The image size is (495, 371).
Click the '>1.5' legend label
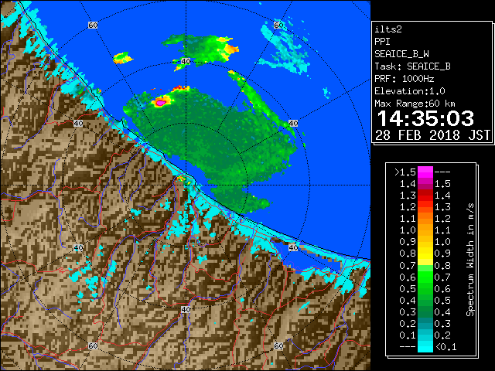(405, 172)
